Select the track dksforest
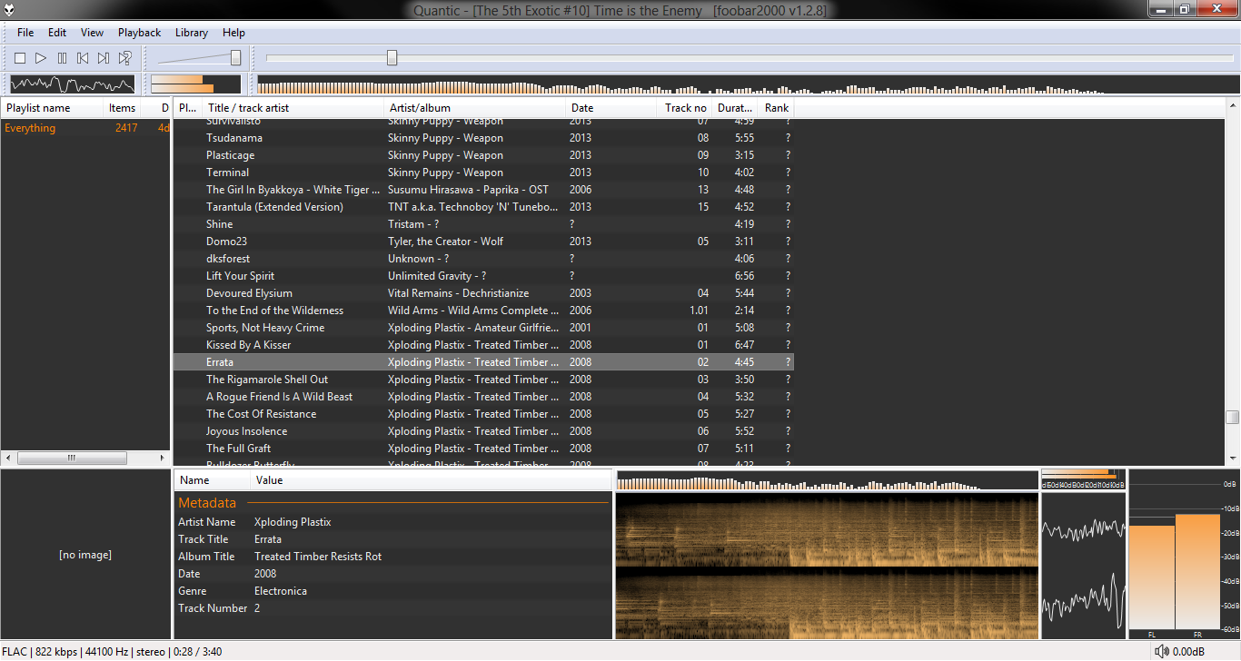The width and height of the screenshot is (1241, 661). tap(483, 259)
